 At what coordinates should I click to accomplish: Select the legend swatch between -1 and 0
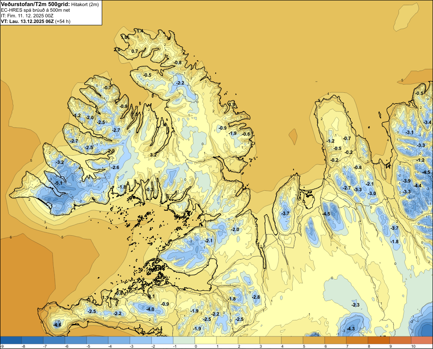pyautogui.click(x=184, y=340)
